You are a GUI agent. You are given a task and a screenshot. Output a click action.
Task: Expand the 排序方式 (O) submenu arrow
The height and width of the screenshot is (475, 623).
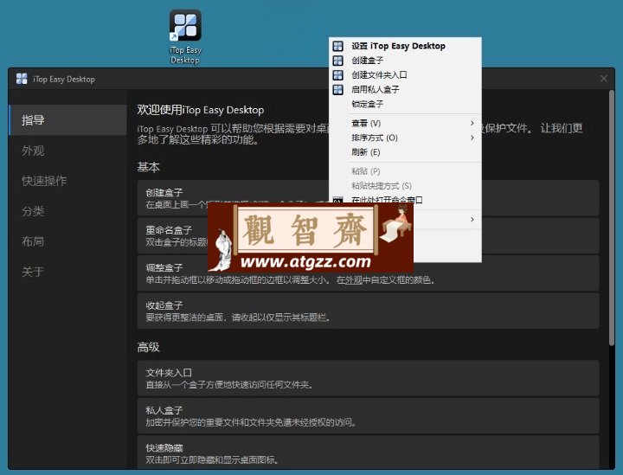point(472,138)
